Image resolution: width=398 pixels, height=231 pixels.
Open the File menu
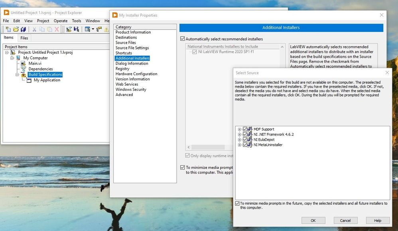[x=6, y=21]
